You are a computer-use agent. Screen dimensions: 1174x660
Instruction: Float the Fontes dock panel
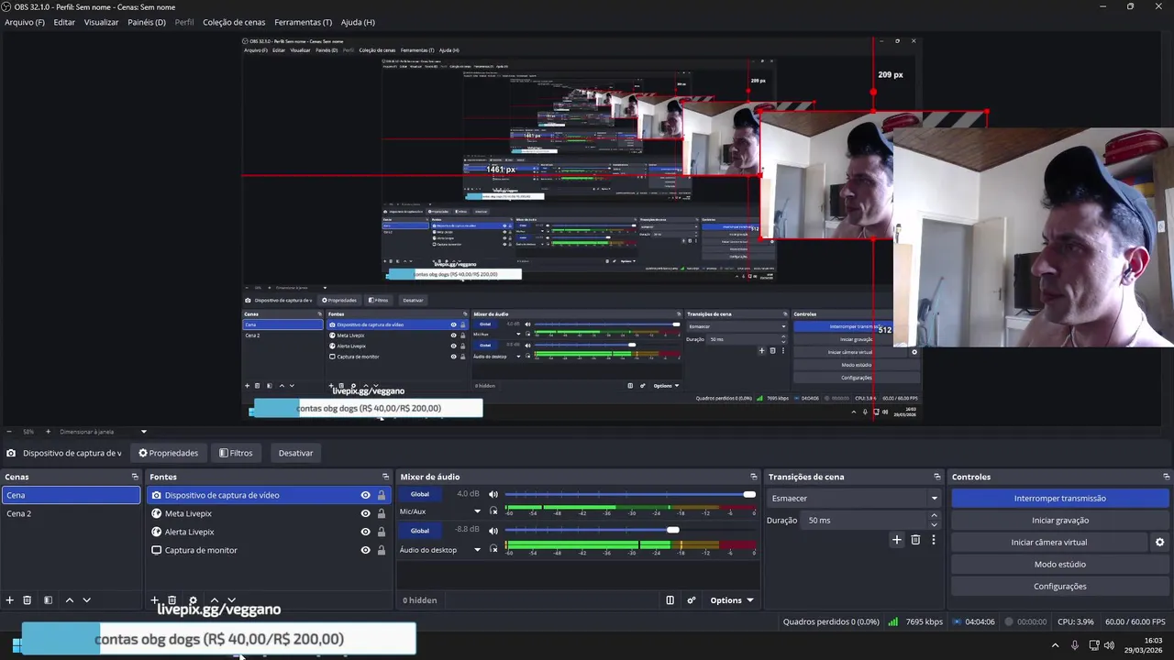385,477
